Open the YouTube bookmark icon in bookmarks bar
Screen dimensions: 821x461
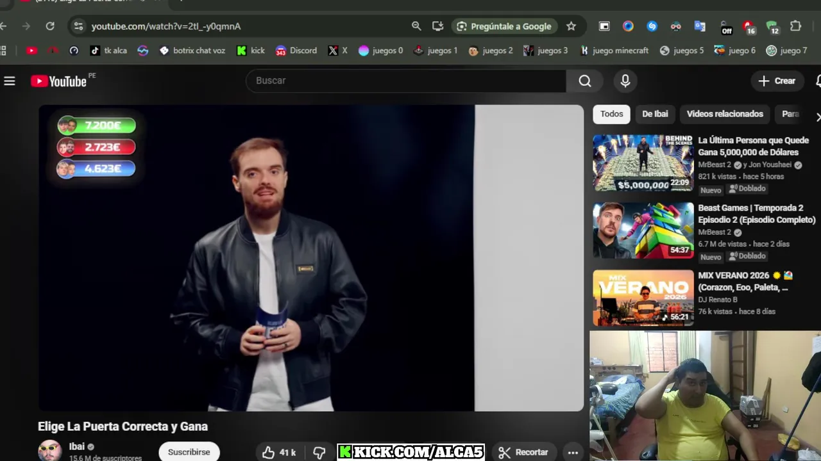(x=31, y=51)
